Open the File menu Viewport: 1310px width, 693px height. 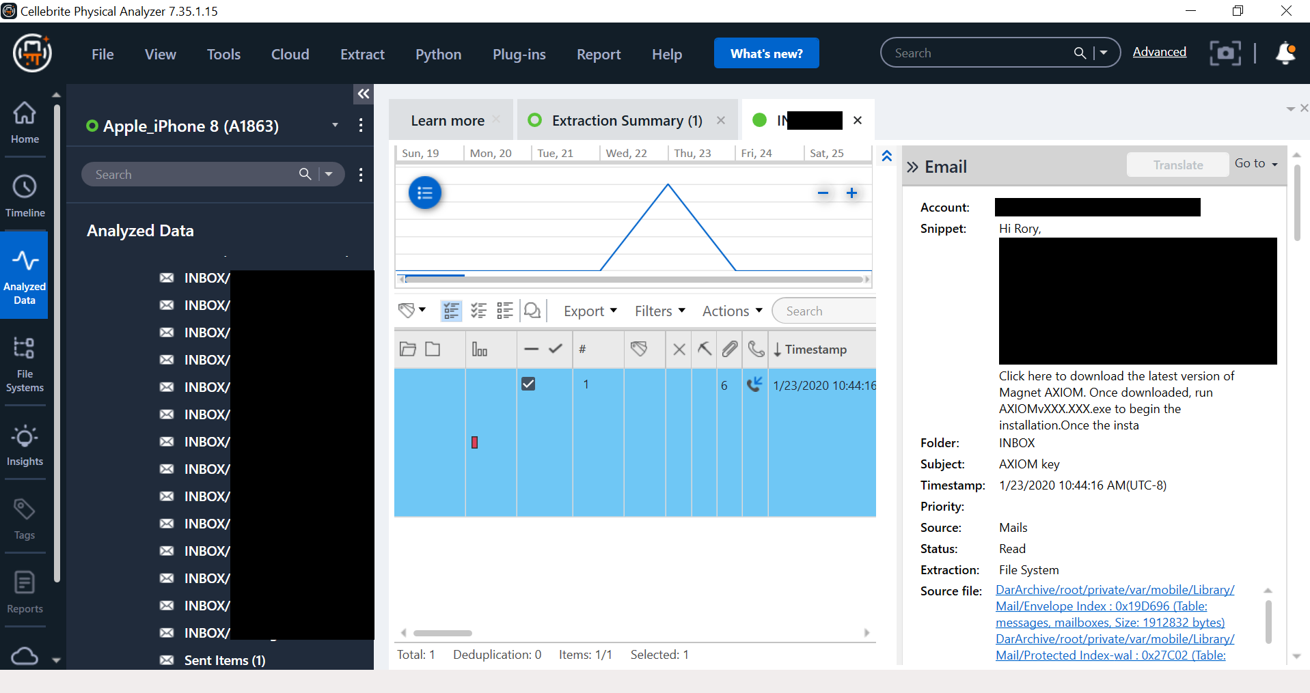(103, 54)
